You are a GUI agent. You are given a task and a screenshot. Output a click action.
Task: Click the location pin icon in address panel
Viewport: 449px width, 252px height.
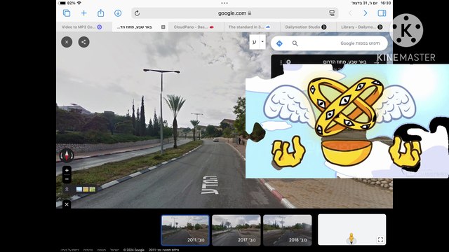(x=288, y=62)
